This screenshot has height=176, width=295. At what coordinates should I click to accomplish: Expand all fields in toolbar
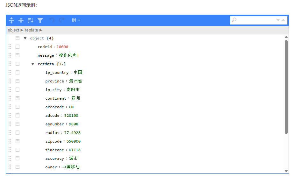pos(11,20)
